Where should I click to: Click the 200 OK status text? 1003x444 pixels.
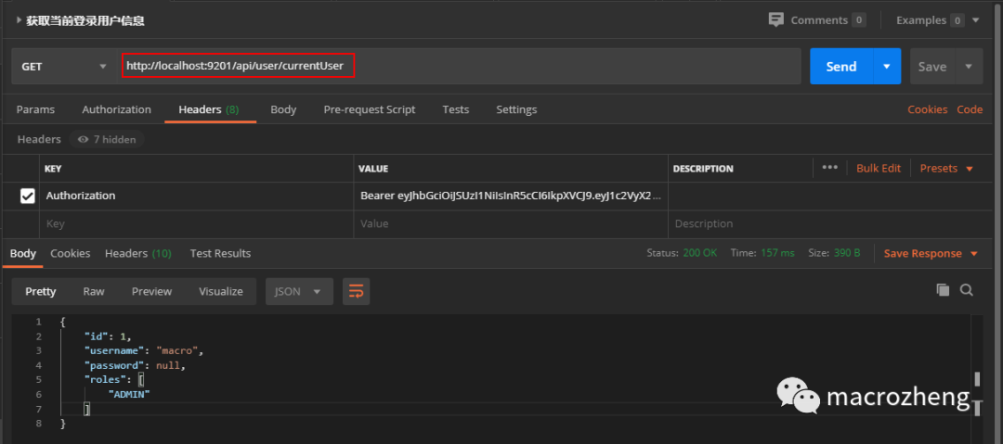pyautogui.click(x=700, y=254)
